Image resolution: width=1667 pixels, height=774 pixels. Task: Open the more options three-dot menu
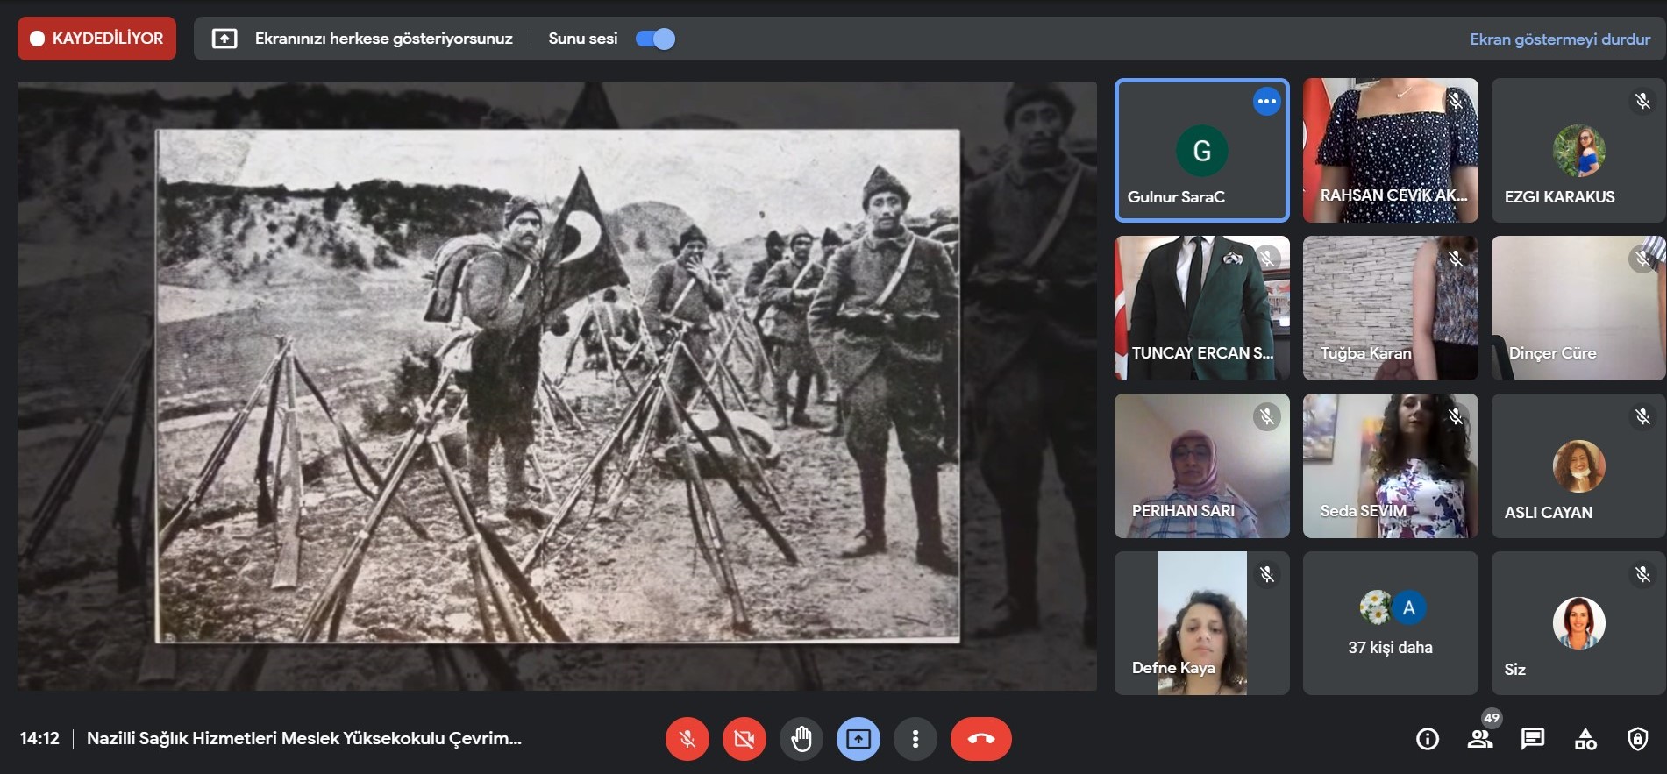point(915,739)
